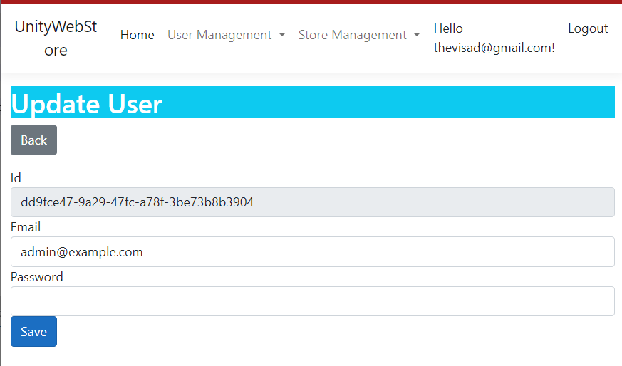Click the UnityWebStore brand logo link
622x366 pixels.
(56, 38)
